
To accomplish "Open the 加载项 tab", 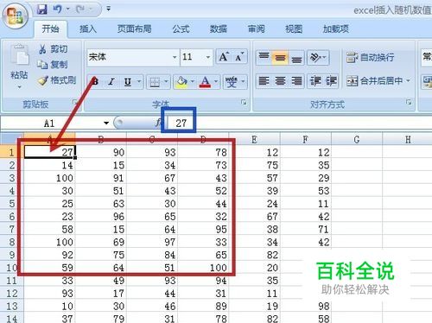I will [x=336, y=28].
